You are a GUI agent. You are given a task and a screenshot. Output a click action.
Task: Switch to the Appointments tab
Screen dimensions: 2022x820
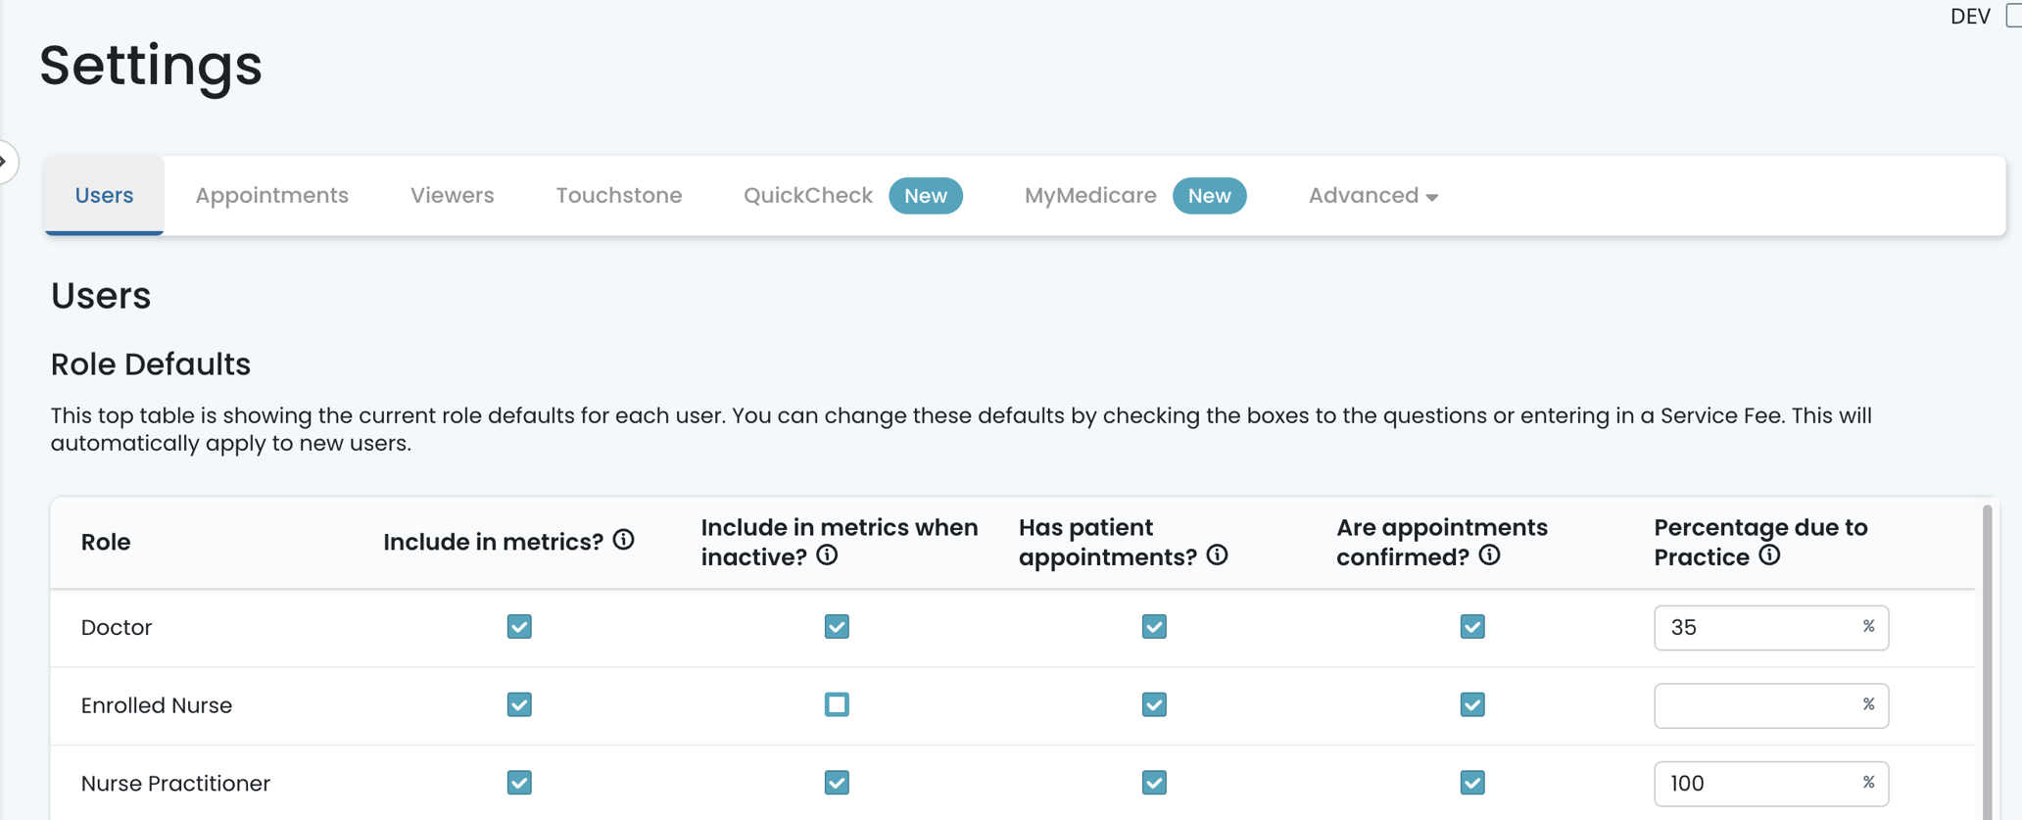click(271, 196)
